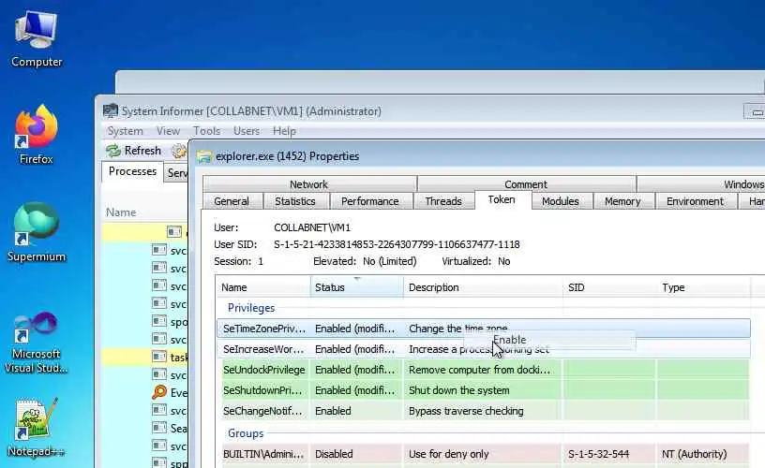The height and width of the screenshot is (468, 765).
Task: Click the process icon in the top yellow row
Action: click(x=174, y=232)
